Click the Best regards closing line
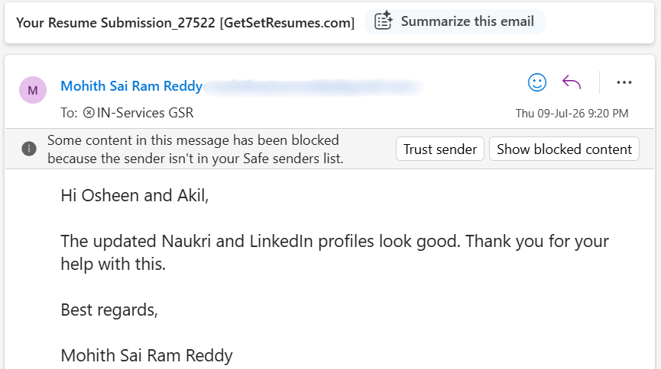 tap(109, 310)
